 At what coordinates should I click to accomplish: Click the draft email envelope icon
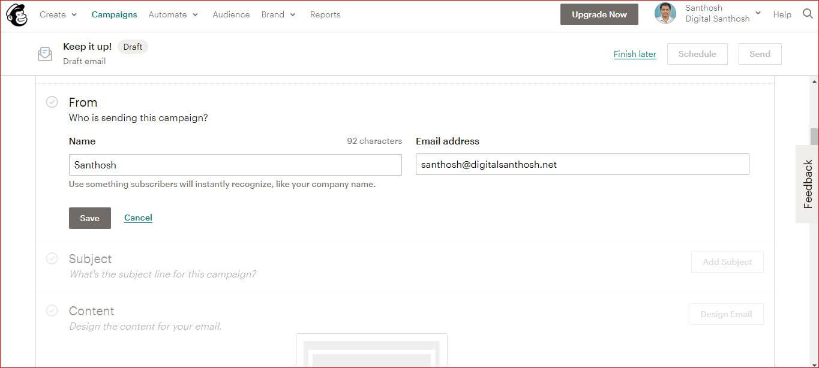[45, 54]
